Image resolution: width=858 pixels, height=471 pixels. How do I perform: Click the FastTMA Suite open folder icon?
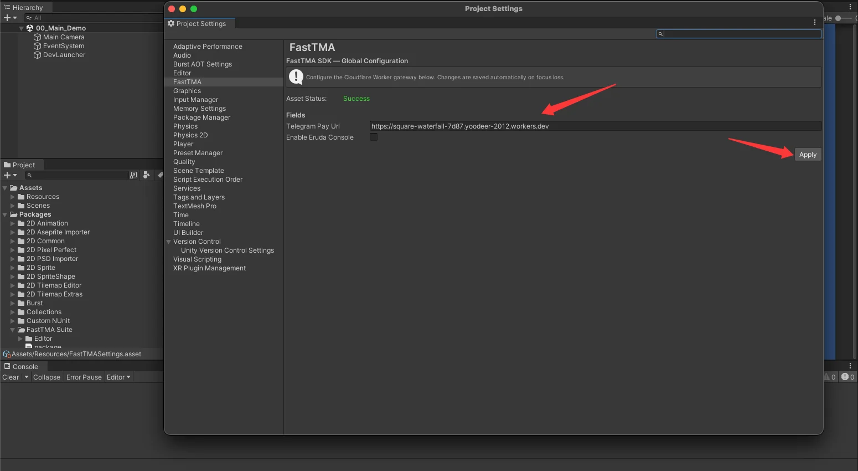21,330
